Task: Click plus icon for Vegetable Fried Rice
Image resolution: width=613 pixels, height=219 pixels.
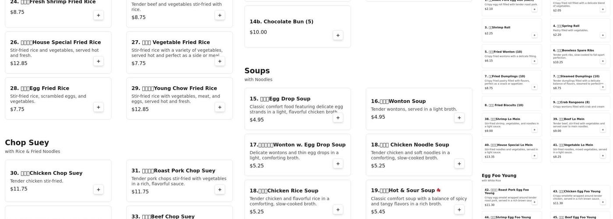Action: pyautogui.click(x=220, y=61)
